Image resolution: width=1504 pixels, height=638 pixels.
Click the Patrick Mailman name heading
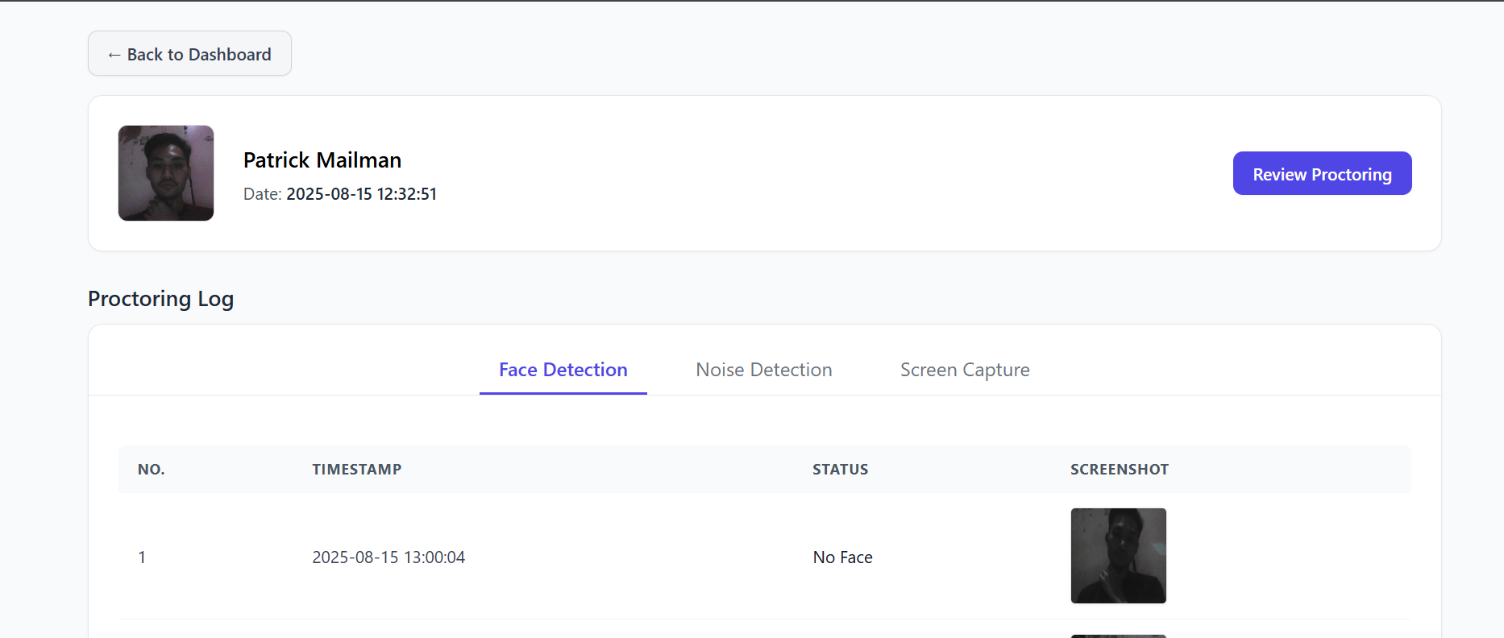click(x=322, y=160)
